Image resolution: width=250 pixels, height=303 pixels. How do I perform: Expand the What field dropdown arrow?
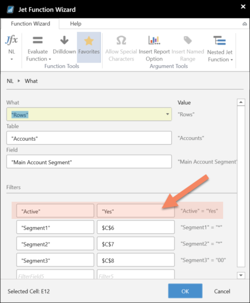[167, 114]
